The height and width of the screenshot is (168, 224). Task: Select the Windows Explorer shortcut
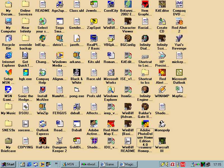click(x=111, y=90)
